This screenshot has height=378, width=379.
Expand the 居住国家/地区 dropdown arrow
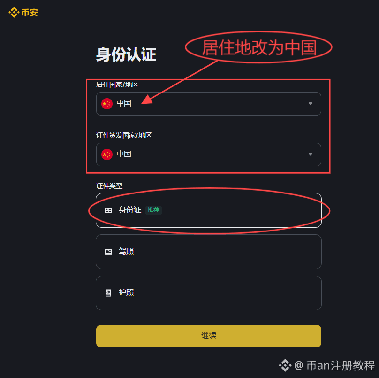coord(311,104)
